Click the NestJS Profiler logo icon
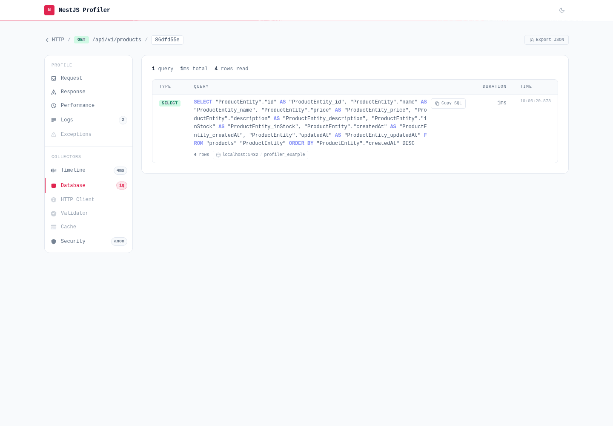Image resolution: width=613 pixels, height=426 pixels. click(x=49, y=10)
